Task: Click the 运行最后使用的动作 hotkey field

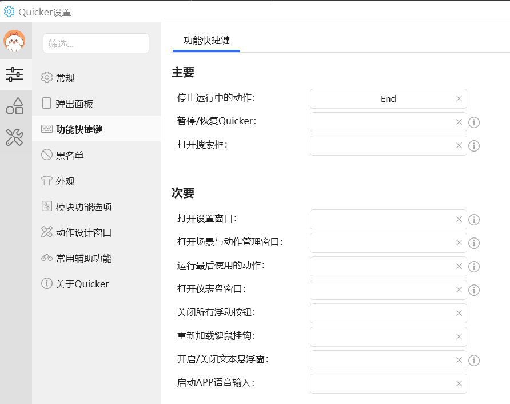Action: [388, 266]
